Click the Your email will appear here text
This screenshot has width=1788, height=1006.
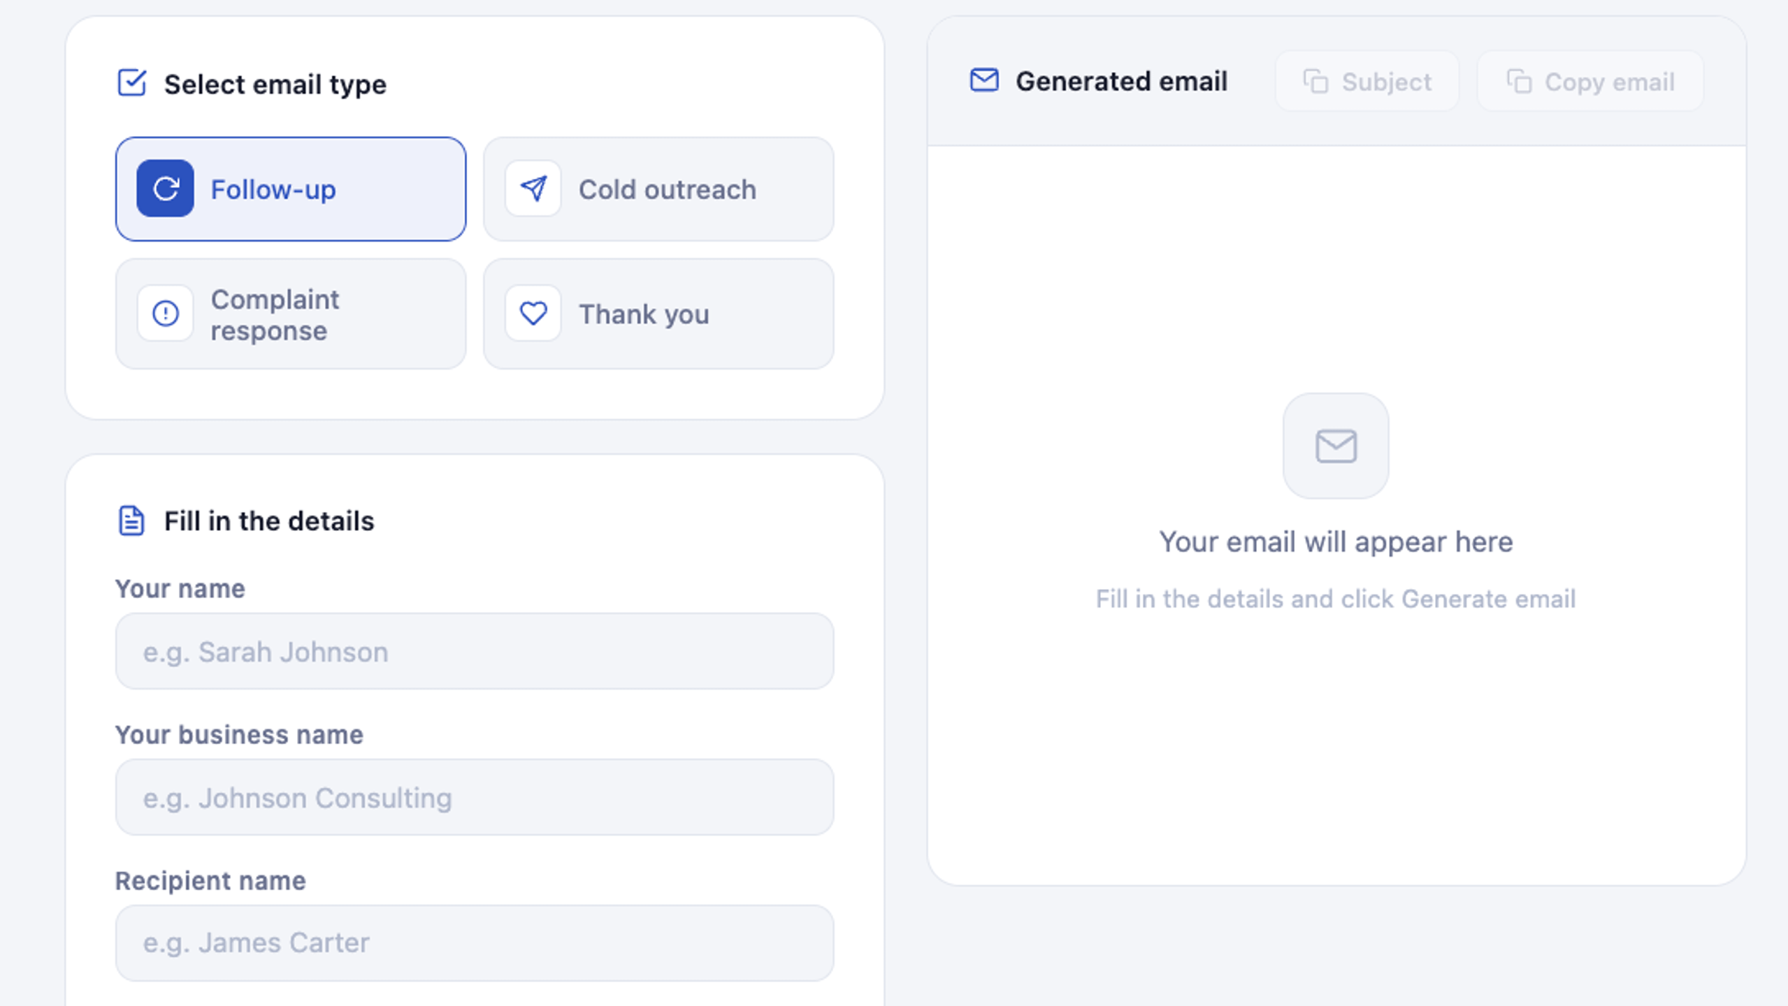tap(1336, 542)
